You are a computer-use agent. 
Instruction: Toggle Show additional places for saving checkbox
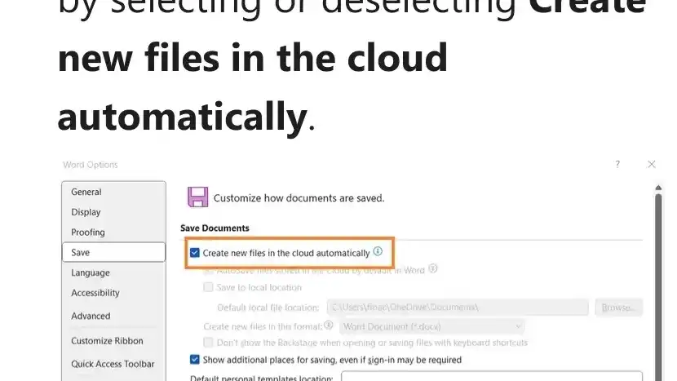point(195,360)
